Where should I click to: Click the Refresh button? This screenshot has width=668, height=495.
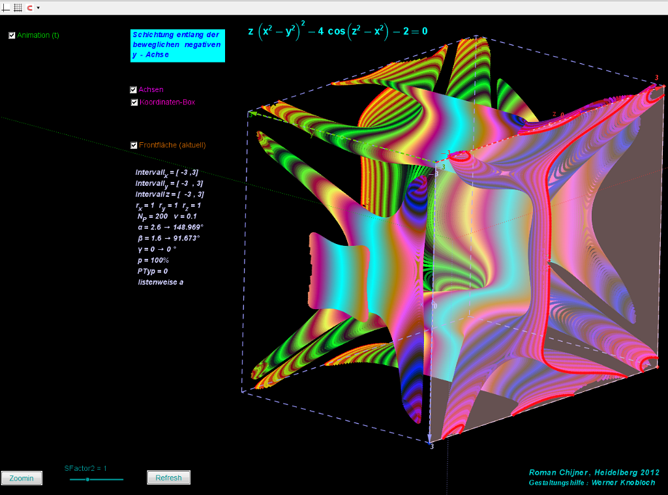click(x=168, y=478)
